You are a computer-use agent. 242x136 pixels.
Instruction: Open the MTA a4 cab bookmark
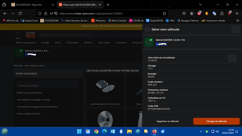(11, 21)
